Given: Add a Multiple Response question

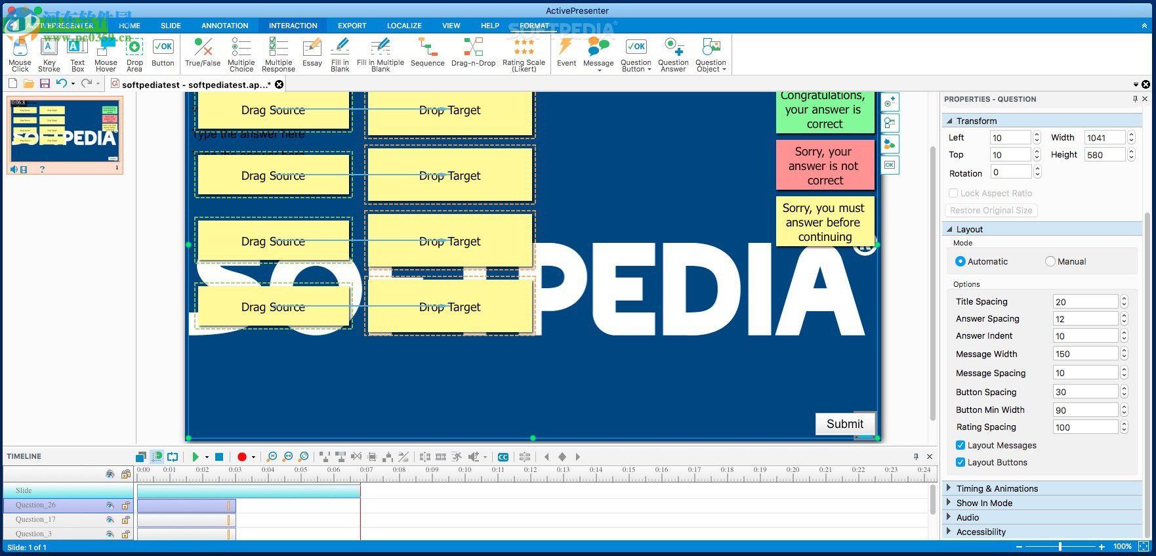Looking at the screenshot, I should [278, 54].
